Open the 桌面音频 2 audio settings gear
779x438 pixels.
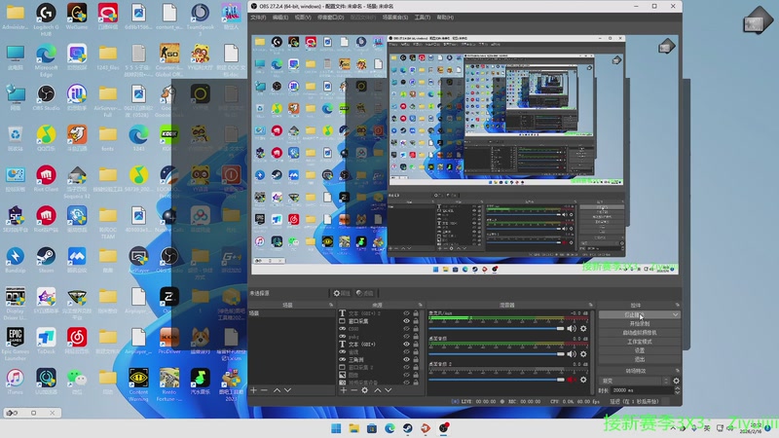coord(583,380)
